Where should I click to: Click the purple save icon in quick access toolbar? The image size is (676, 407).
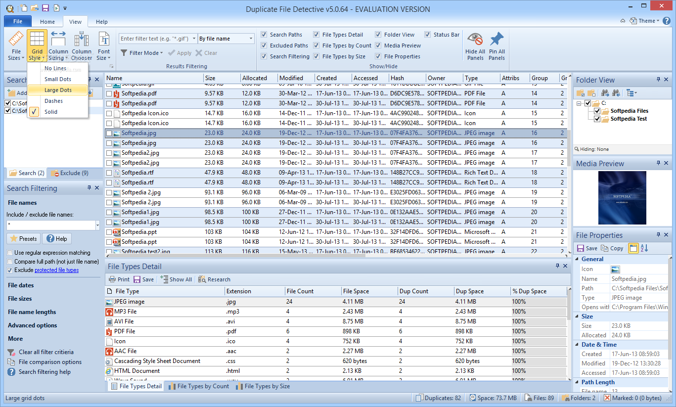tap(45, 8)
